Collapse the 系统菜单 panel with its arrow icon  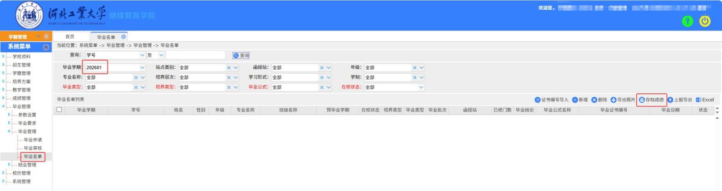tap(46, 47)
